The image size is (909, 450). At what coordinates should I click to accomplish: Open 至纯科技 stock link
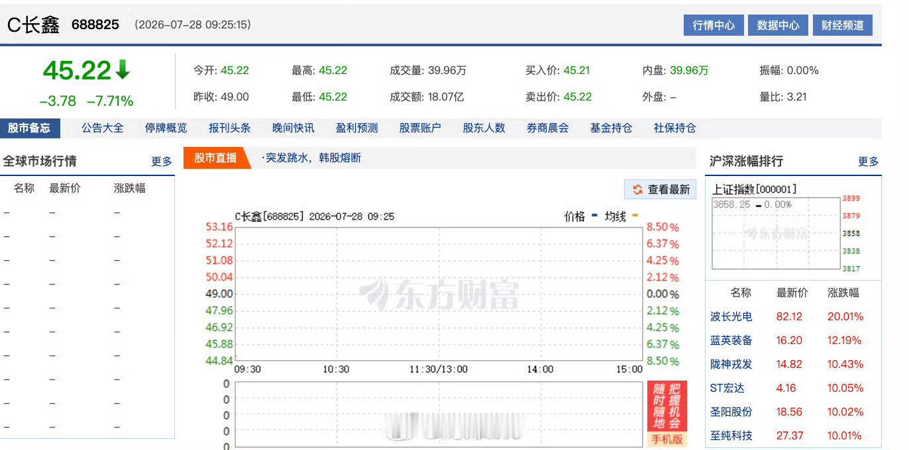[x=731, y=435]
